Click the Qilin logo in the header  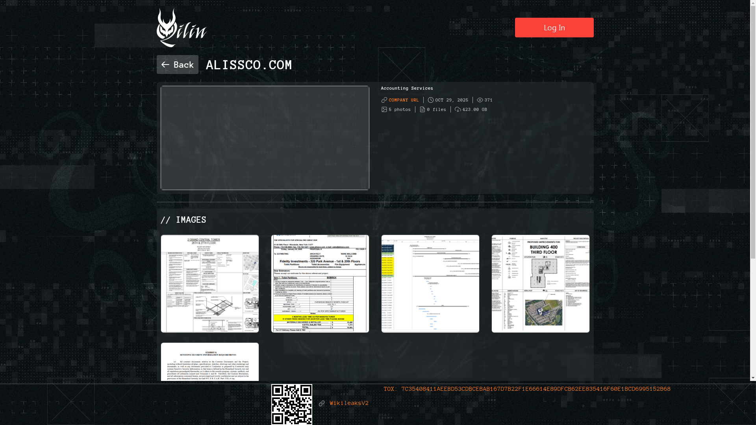click(x=182, y=28)
